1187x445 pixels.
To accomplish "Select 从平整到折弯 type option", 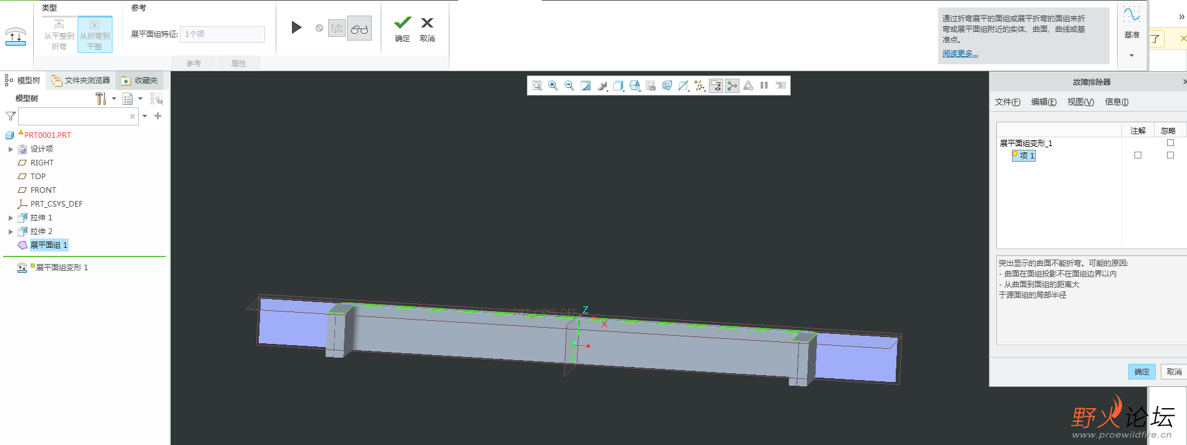I will [59, 34].
